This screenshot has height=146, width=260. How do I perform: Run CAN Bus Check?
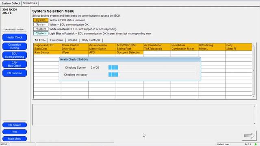[x=15, y=64]
